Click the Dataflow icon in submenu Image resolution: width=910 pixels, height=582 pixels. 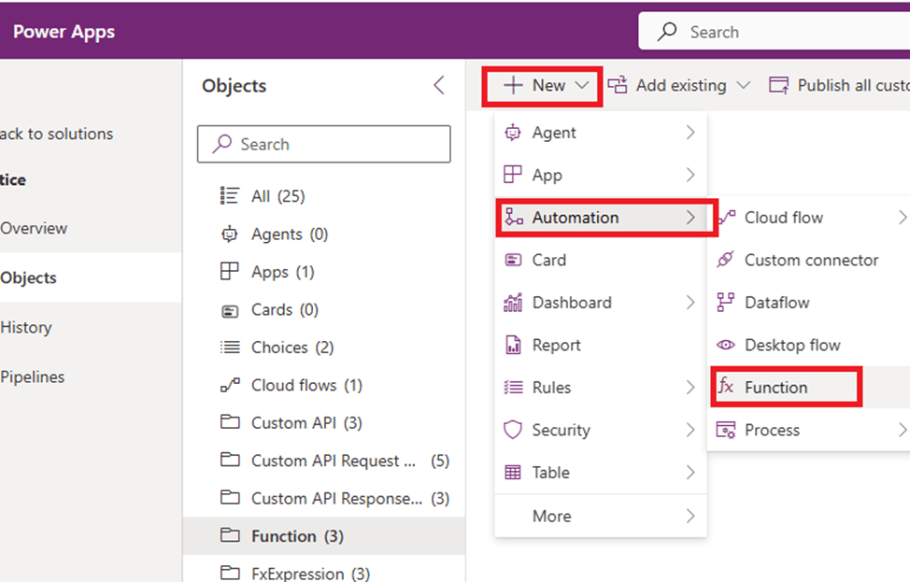coord(725,303)
